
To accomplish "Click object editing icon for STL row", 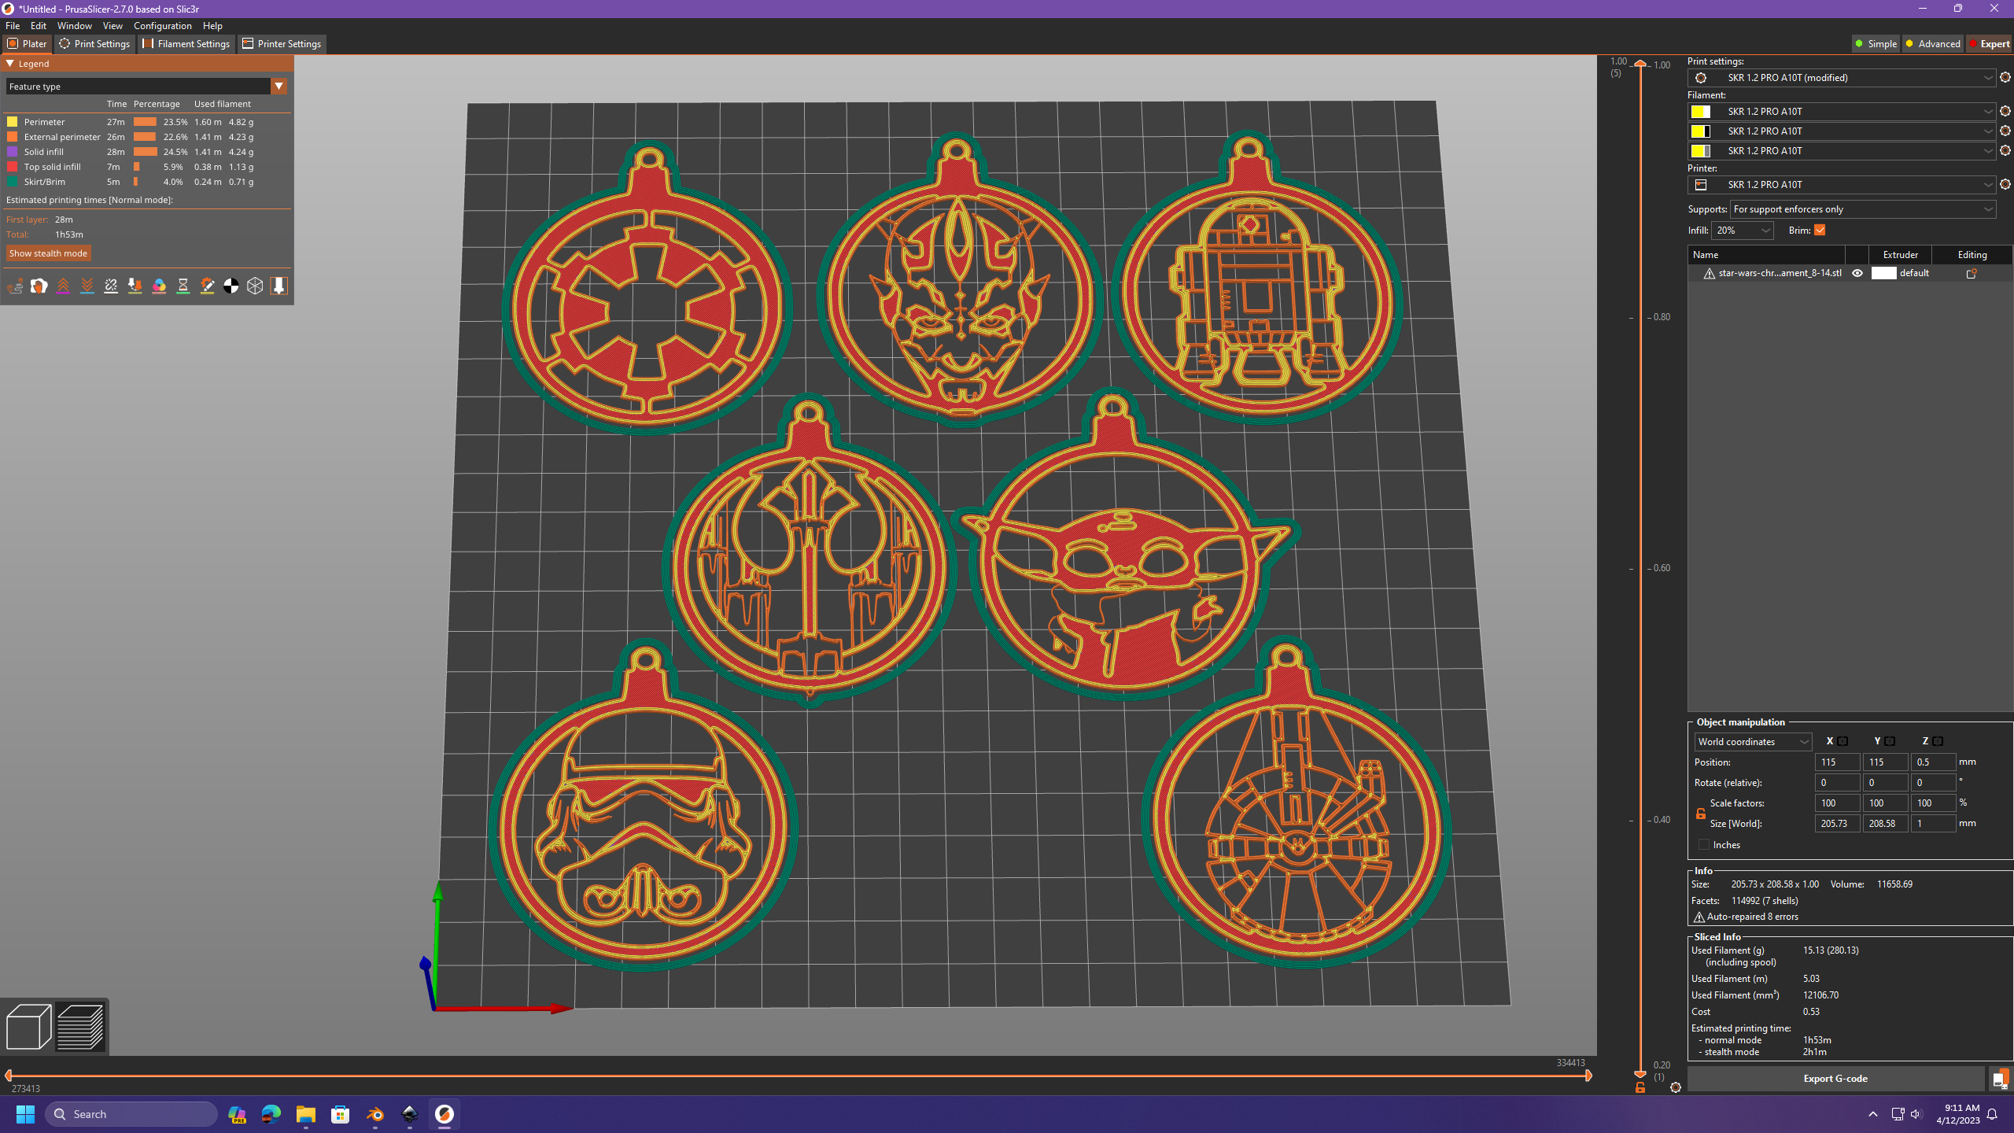I will tap(1972, 273).
